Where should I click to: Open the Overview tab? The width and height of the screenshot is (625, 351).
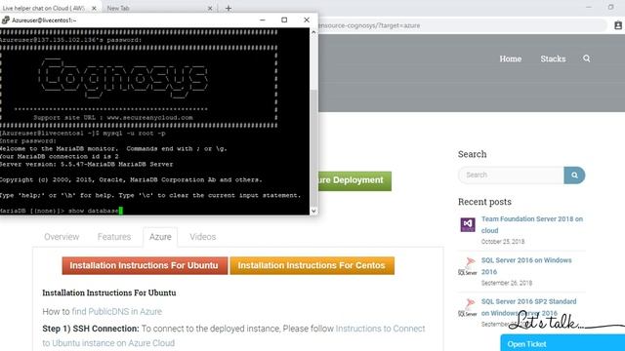pyautogui.click(x=62, y=237)
